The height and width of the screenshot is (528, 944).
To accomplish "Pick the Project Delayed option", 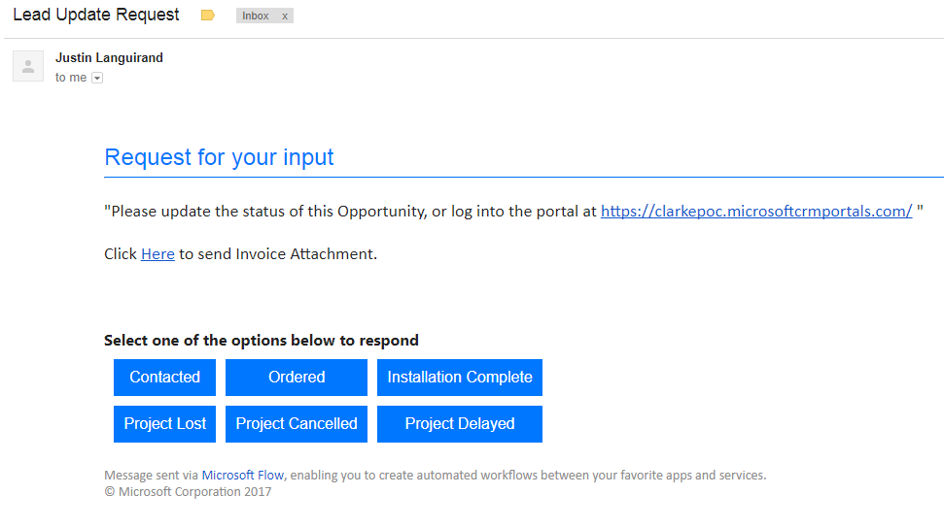I will pos(460,424).
